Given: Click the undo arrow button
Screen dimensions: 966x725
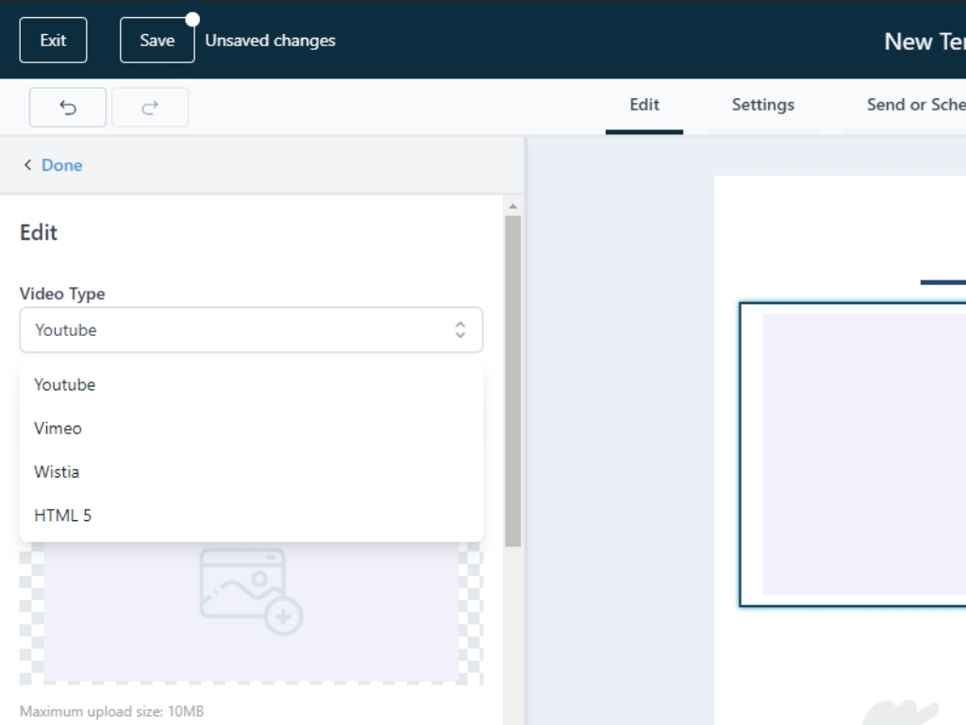Looking at the screenshot, I should click(68, 108).
